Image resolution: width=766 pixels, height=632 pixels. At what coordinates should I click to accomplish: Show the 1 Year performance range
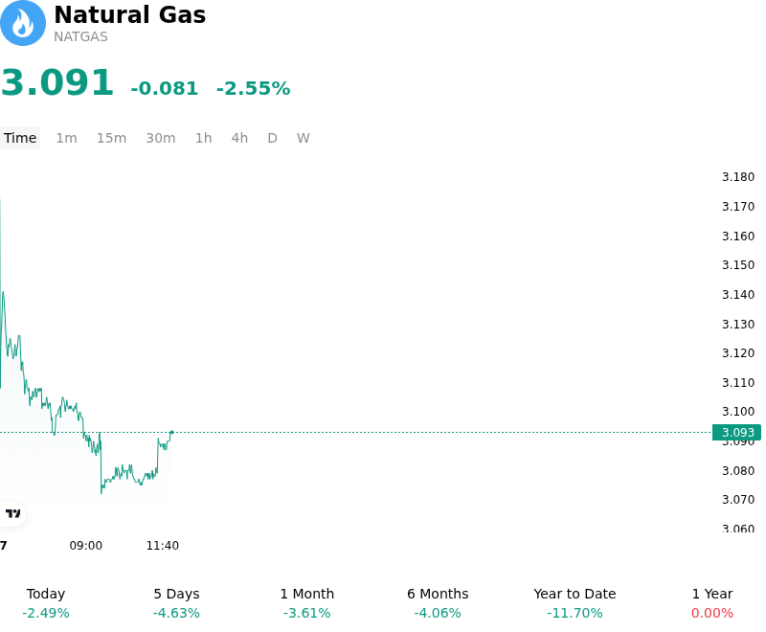pyautogui.click(x=712, y=603)
